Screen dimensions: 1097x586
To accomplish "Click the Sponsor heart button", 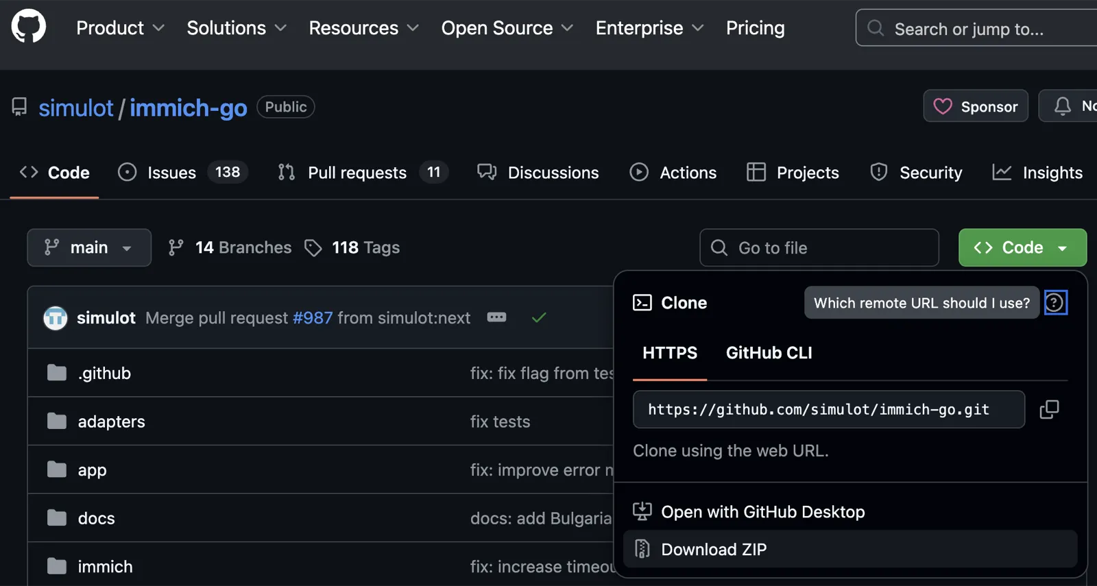I will click(975, 106).
